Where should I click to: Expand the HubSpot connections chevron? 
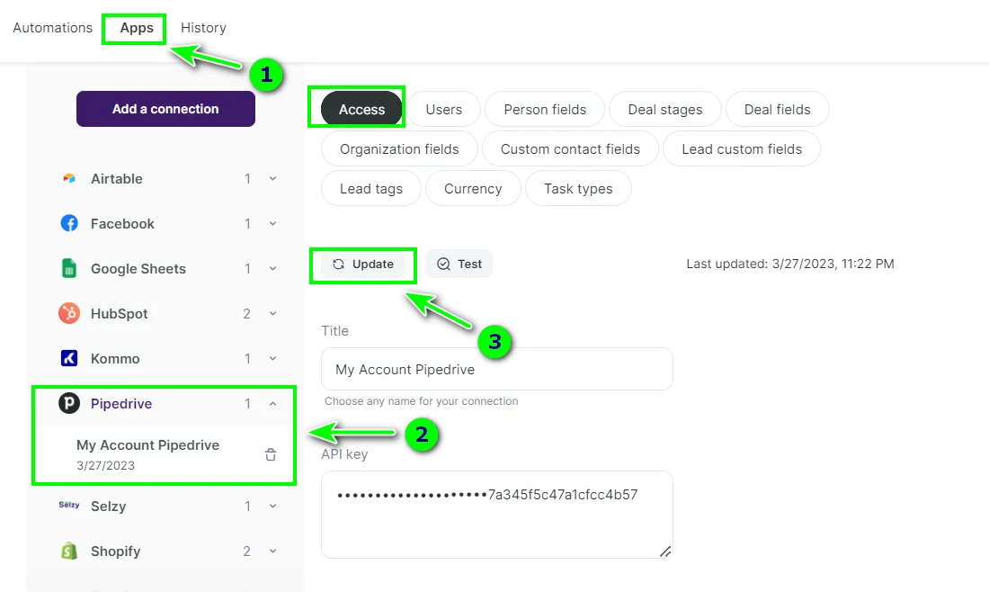tap(272, 313)
